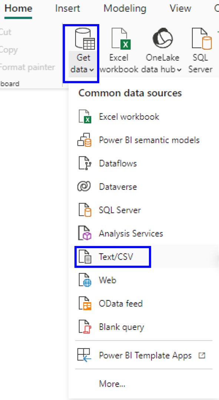
Task: Click the Format painter button
Action: point(27,67)
